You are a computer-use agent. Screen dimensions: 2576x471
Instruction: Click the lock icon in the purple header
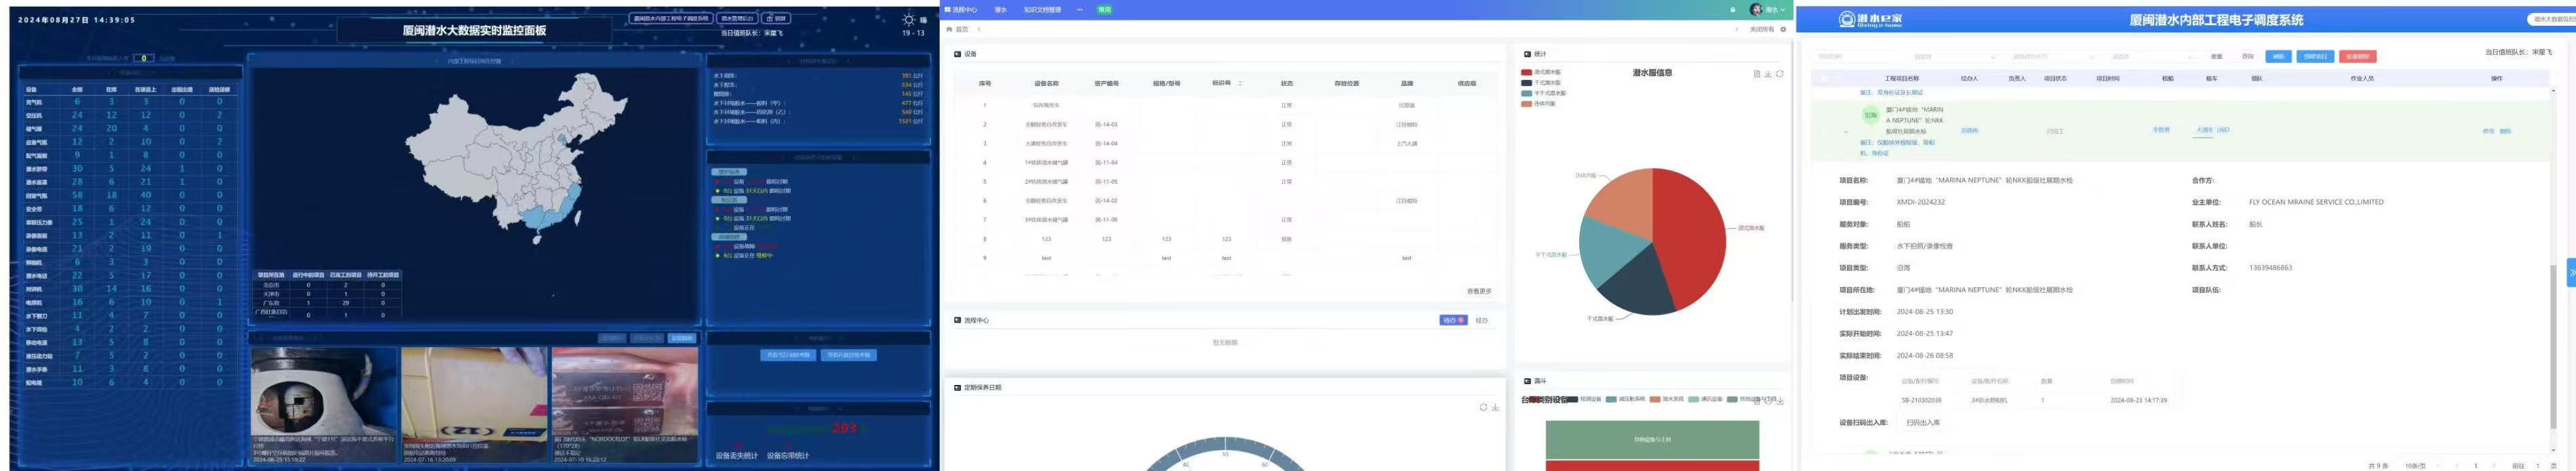1733,9
